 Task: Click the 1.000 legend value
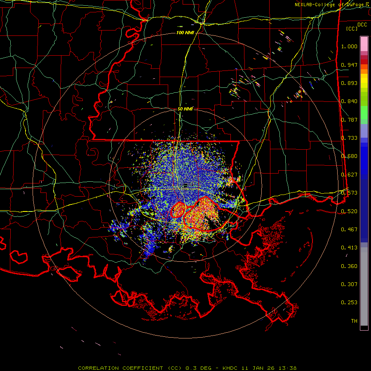point(349,46)
